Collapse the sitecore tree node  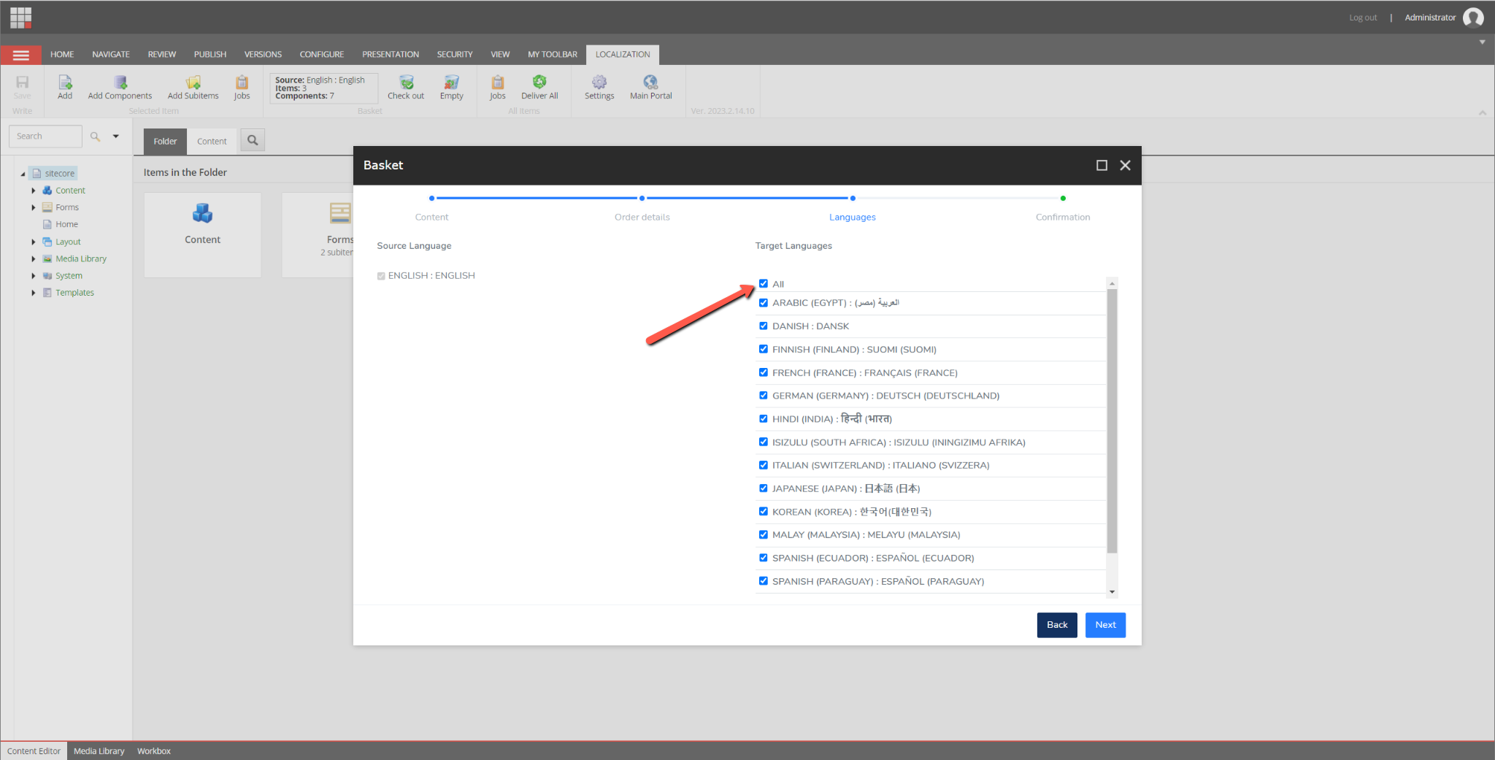tap(23, 174)
